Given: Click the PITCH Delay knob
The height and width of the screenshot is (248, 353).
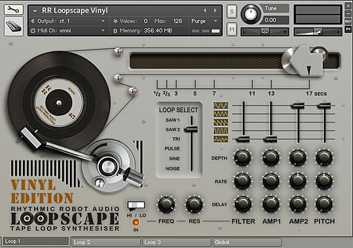Looking at the screenshot, I should click(324, 204).
